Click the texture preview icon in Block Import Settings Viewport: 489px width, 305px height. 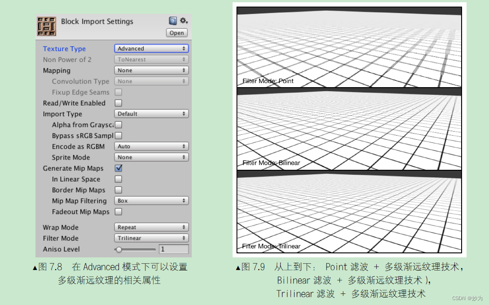[x=46, y=26]
